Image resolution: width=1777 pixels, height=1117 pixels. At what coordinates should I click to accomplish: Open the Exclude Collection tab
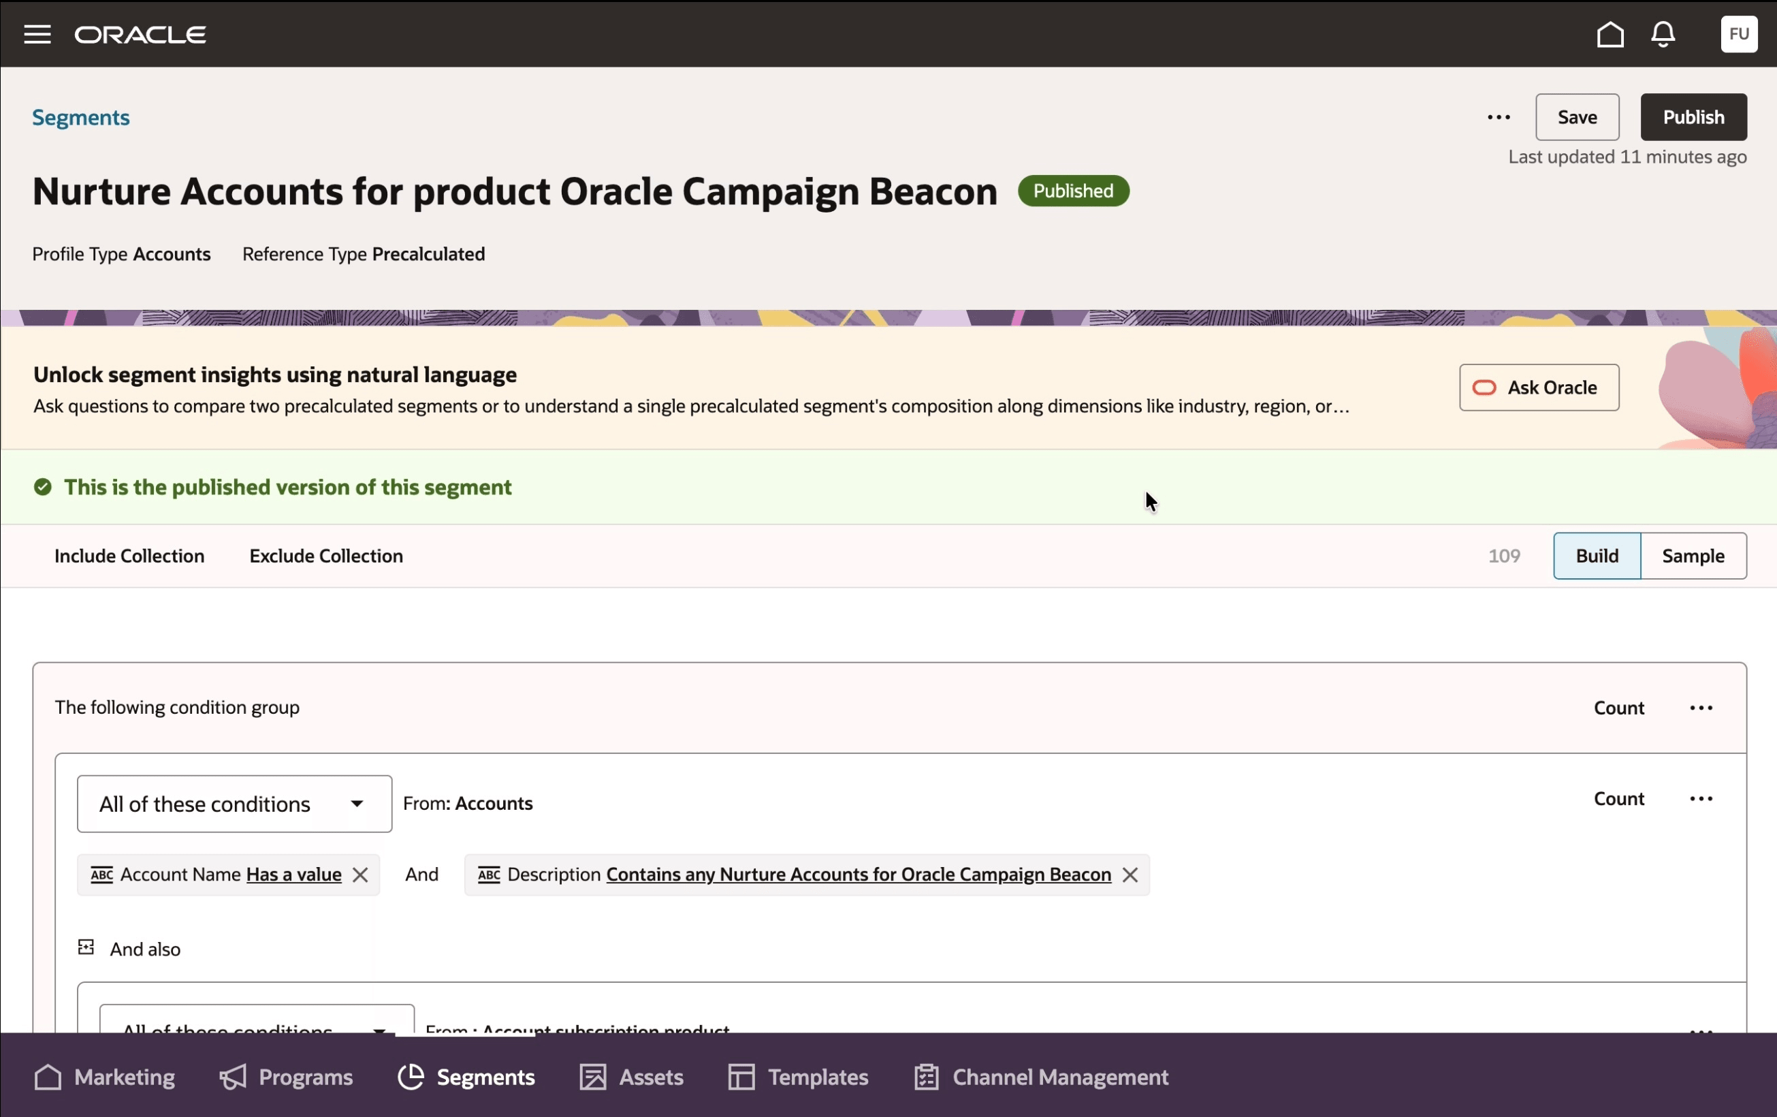point(326,556)
